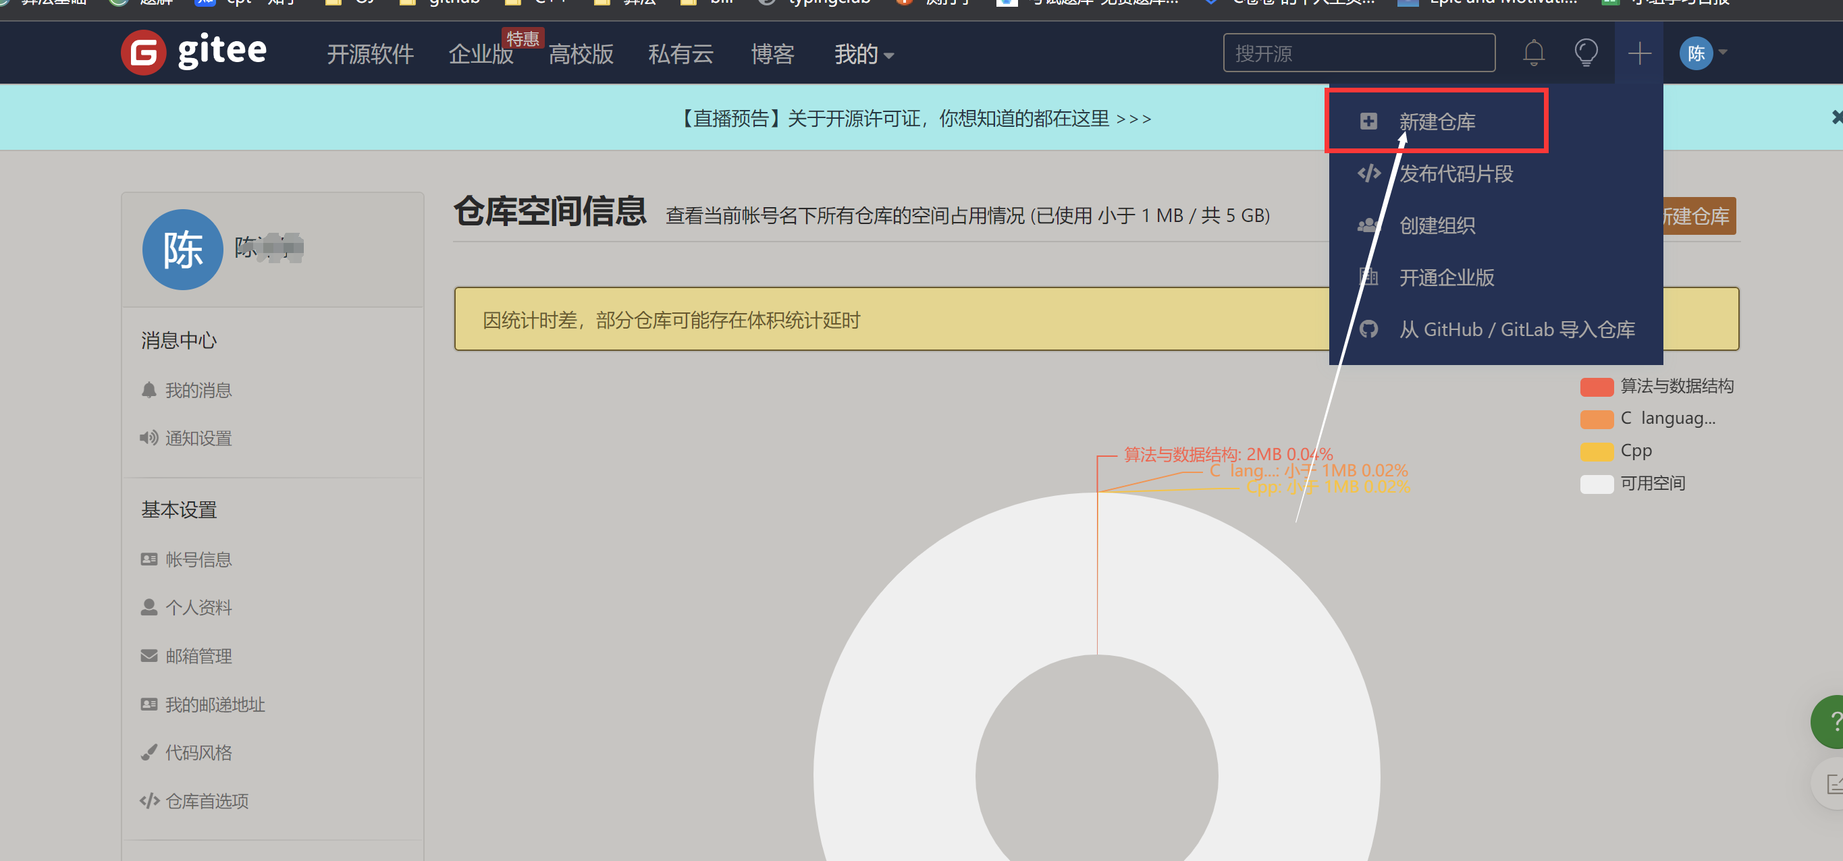
Task: Go to 仓库首选项 in sidebar
Action: (x=207, y=801)
